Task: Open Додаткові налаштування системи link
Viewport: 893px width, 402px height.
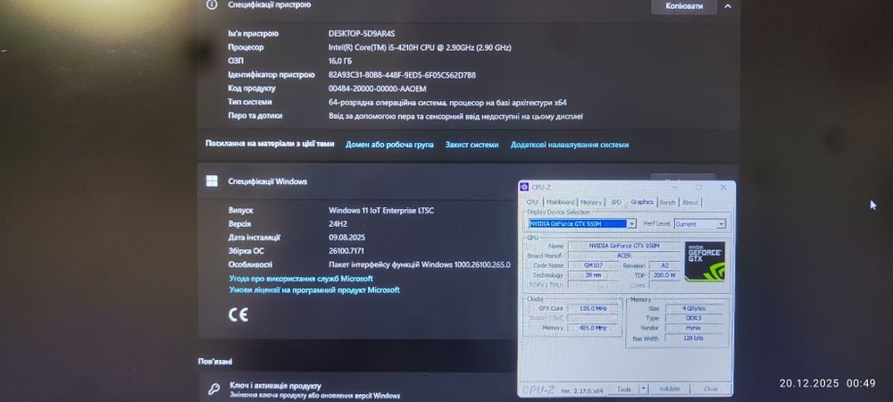Action: tap(570, 145)
